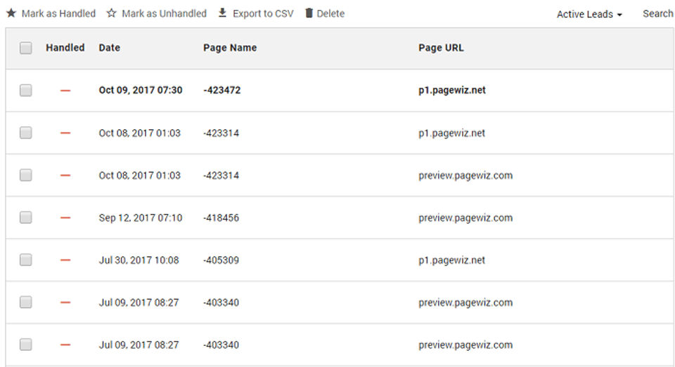Click the Search button
This screenshot has height=367, width=675.
click(x=657, y=13)
